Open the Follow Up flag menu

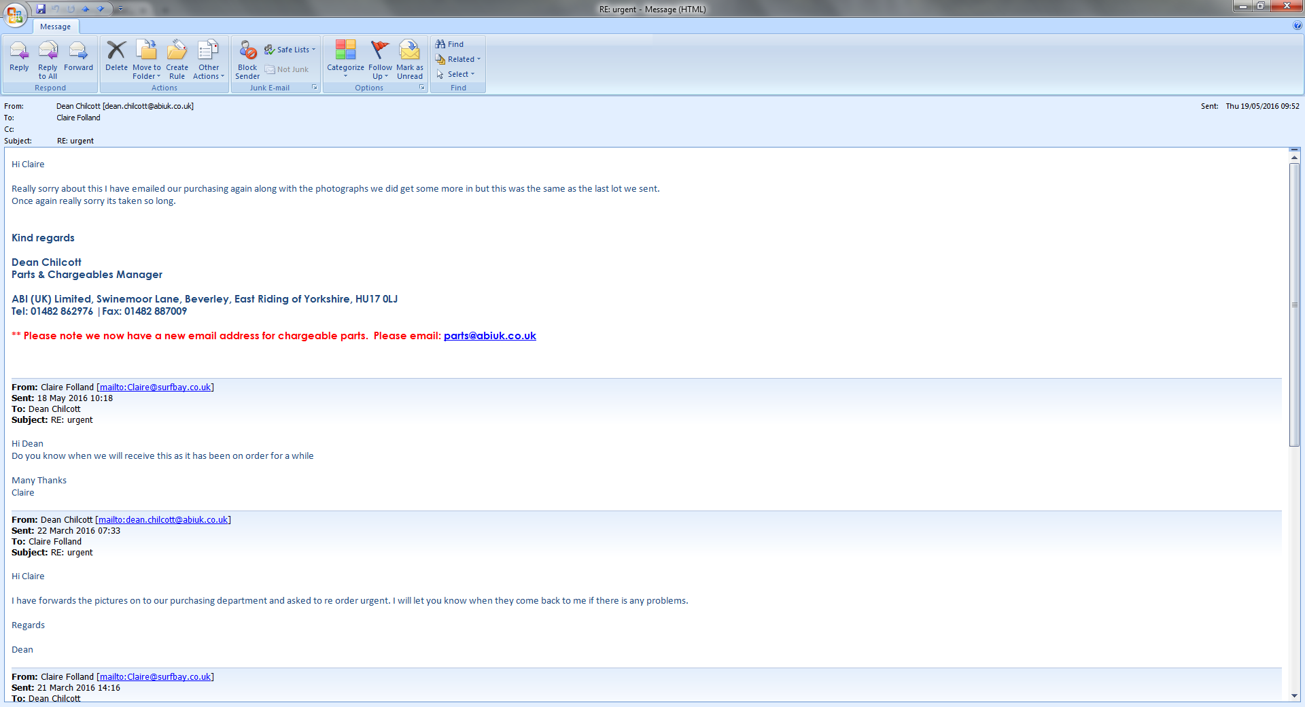[x=381, y=60]
